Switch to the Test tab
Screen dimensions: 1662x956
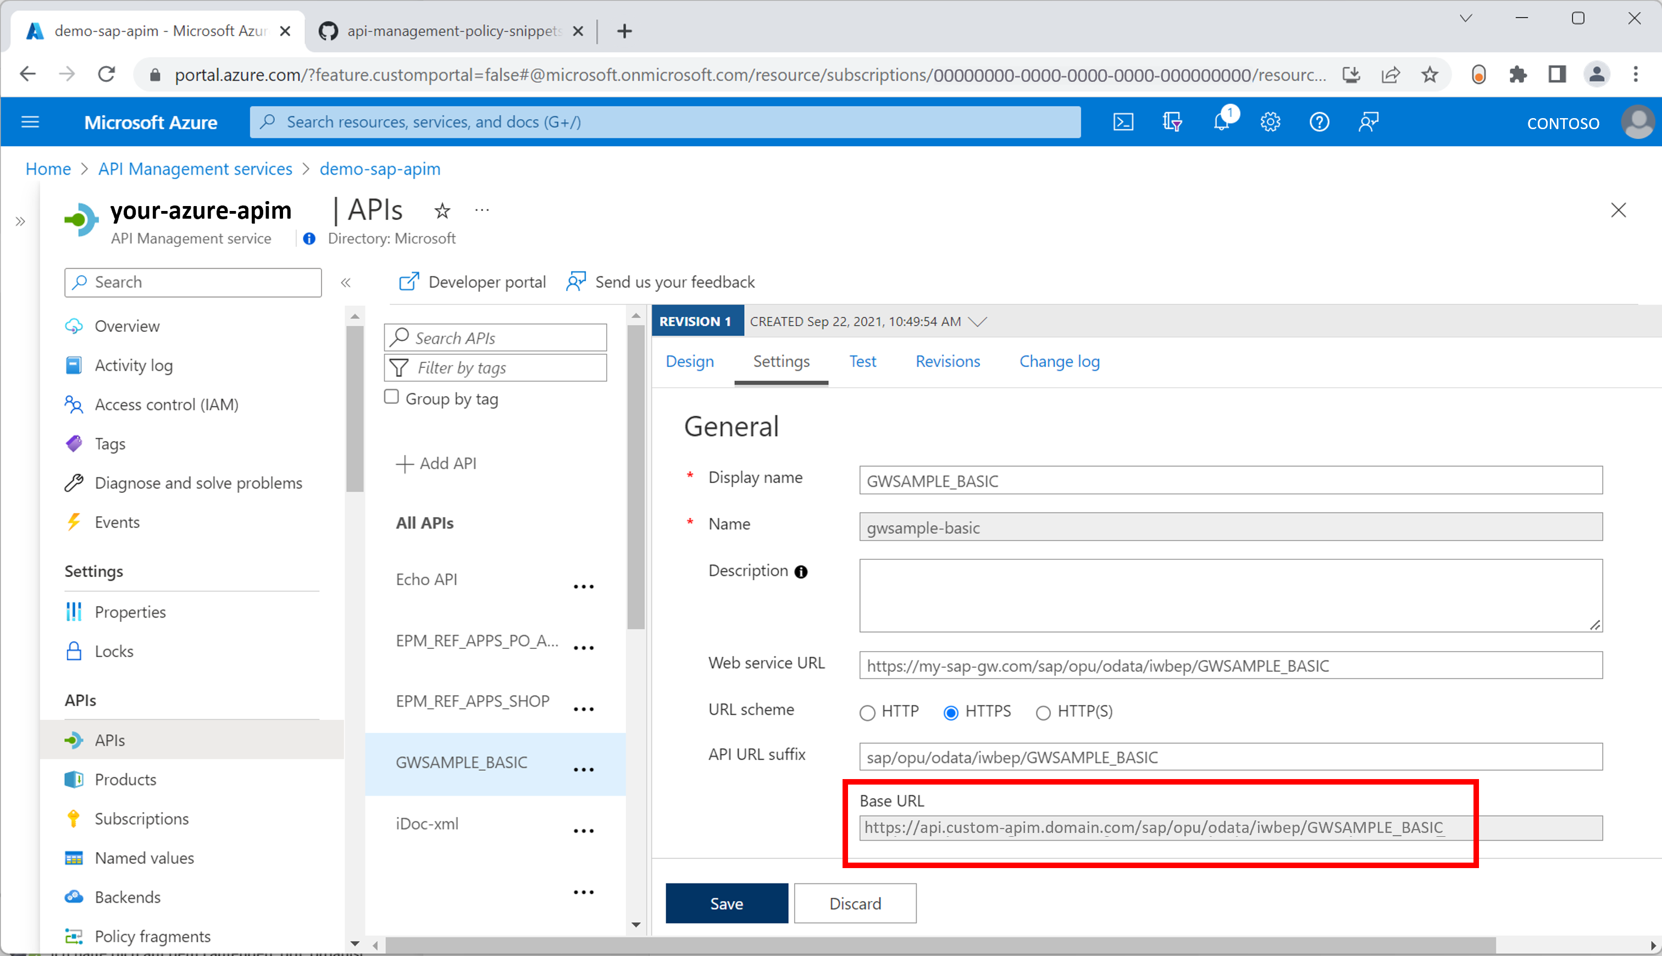pyautogui.click(x=862, y=362)
